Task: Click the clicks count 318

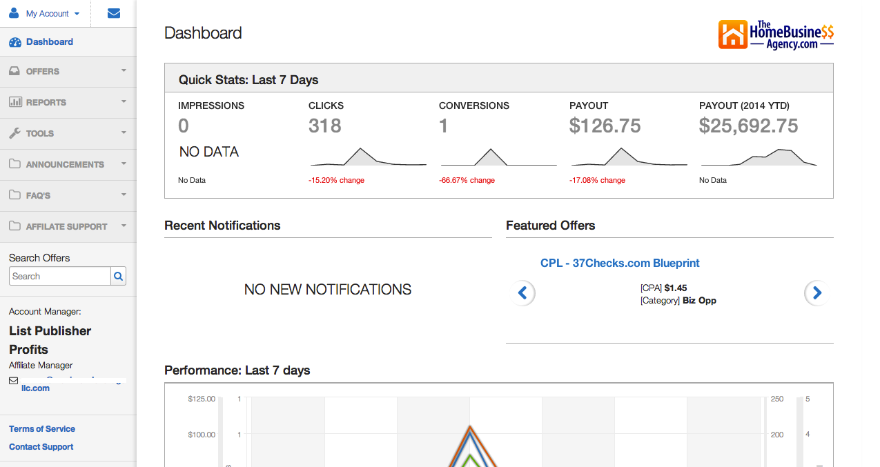Action: [x=325, y=126]
